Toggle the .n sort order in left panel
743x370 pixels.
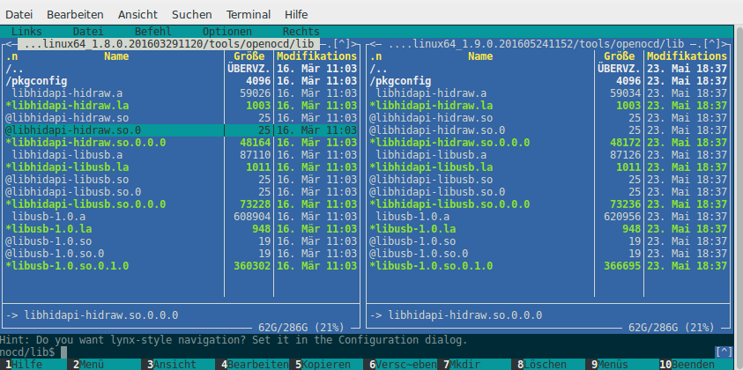[13, 56]
